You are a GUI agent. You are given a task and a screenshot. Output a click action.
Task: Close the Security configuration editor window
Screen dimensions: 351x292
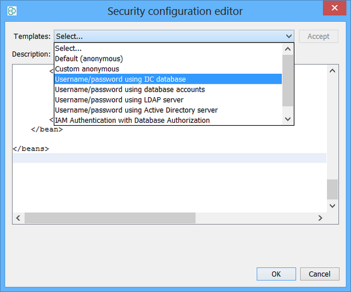click(334, 9)
